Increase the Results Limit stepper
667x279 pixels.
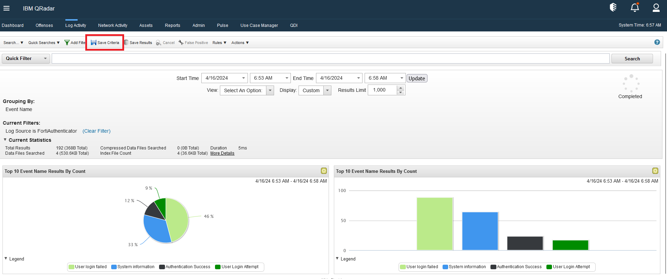point(401,88)
